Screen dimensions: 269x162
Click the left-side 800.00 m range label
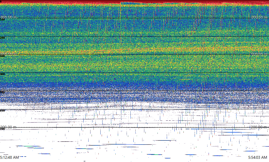pos(8,17)
